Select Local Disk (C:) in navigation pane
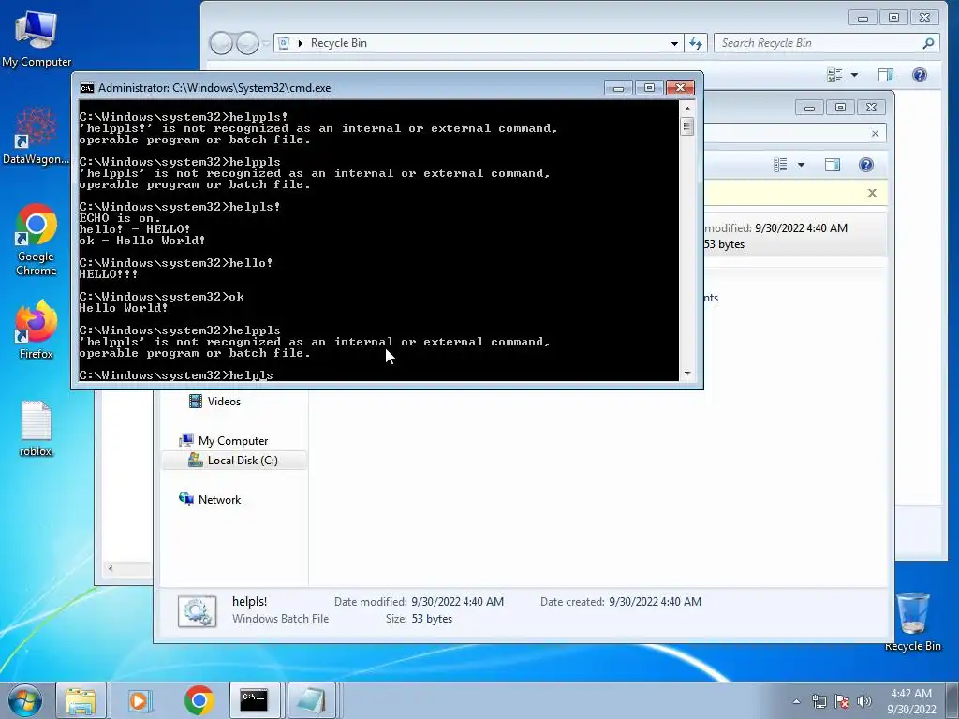This screenshot has height=719, width=959. coord(233,461)
